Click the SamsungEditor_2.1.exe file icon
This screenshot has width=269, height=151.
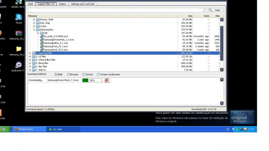click(42, 43)
